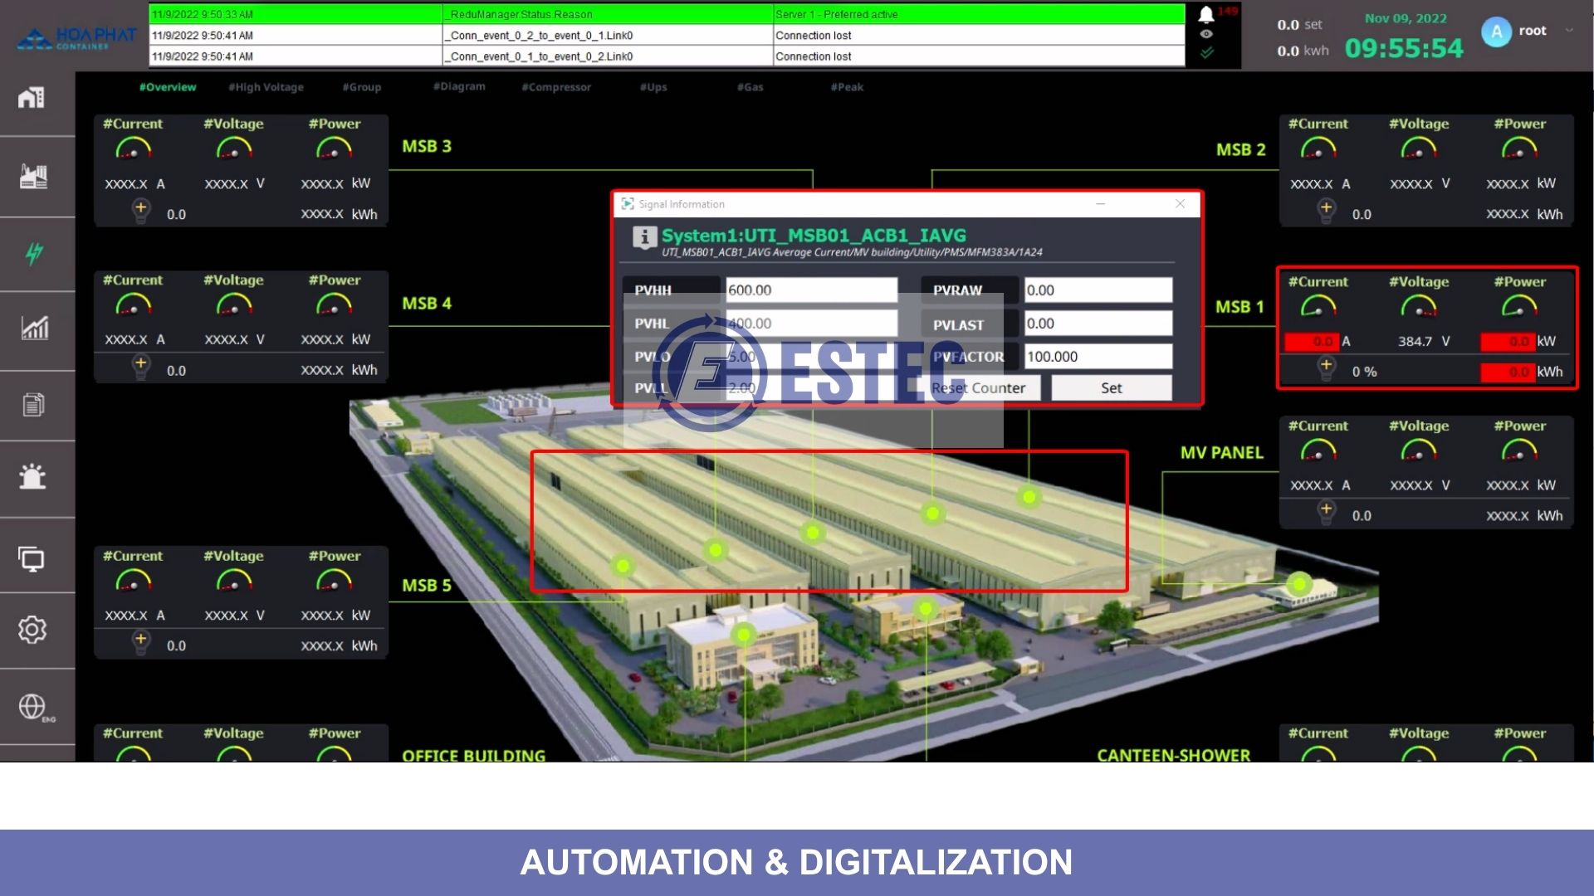Screen dimensions: 1594x896
Task: Open the monitor screens sidebar icon
Action: point(32,559)
